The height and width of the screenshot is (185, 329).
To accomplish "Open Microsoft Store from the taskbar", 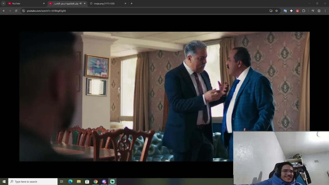I will (87, 182).
